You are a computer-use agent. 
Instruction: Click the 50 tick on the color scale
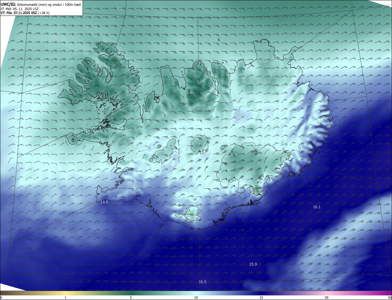pos(390,298)
